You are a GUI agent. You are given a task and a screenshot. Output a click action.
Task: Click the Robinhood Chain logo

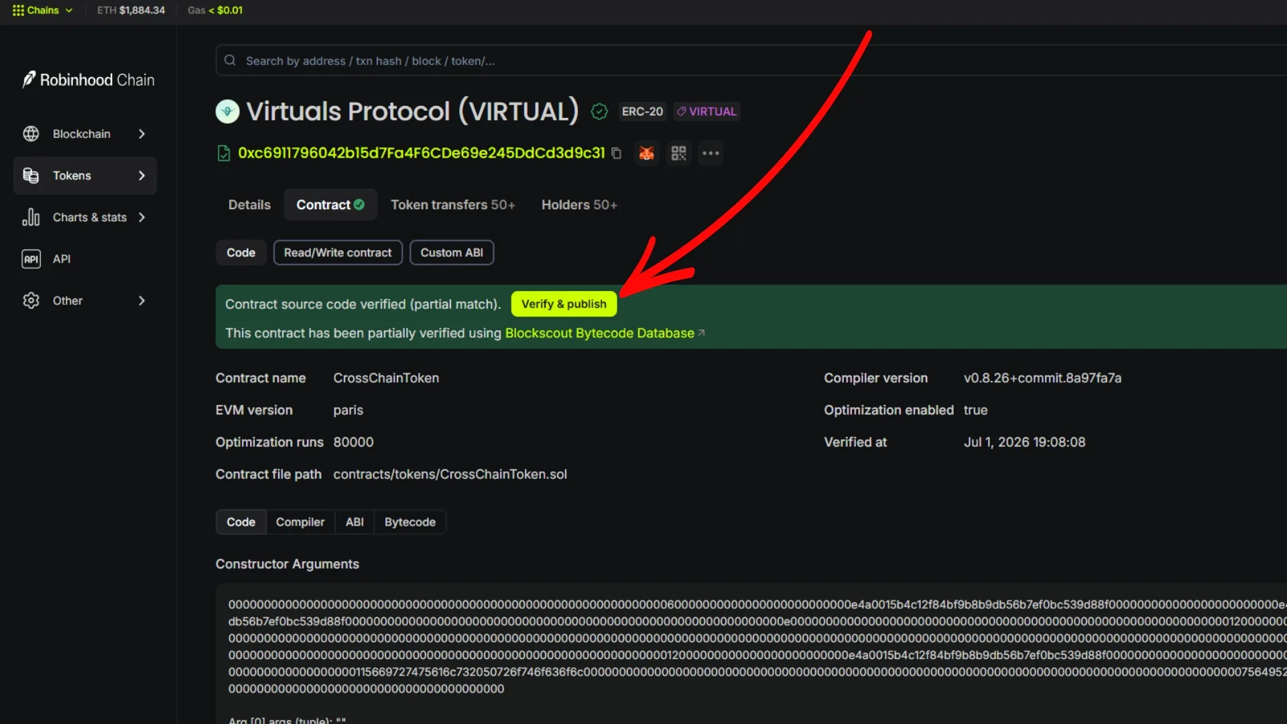tap(88, 80)
